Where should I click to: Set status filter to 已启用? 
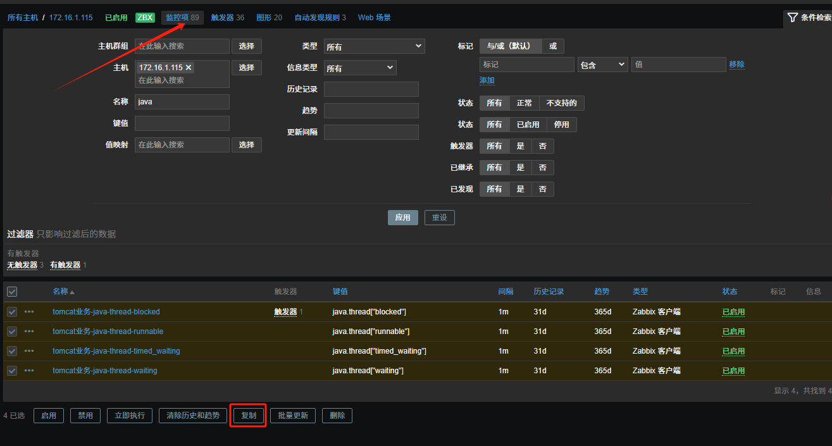pos(528,125)
